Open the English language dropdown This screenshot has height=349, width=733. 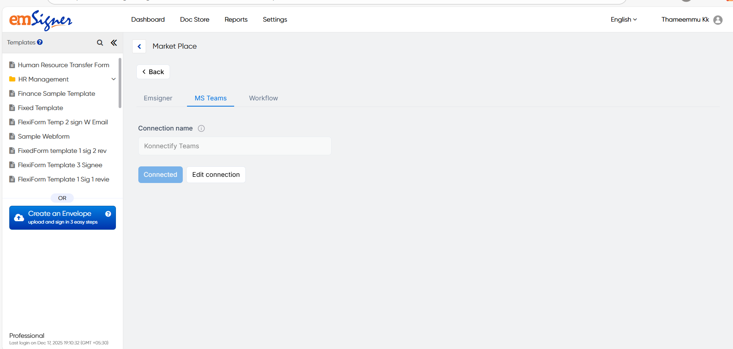point(623,20)
